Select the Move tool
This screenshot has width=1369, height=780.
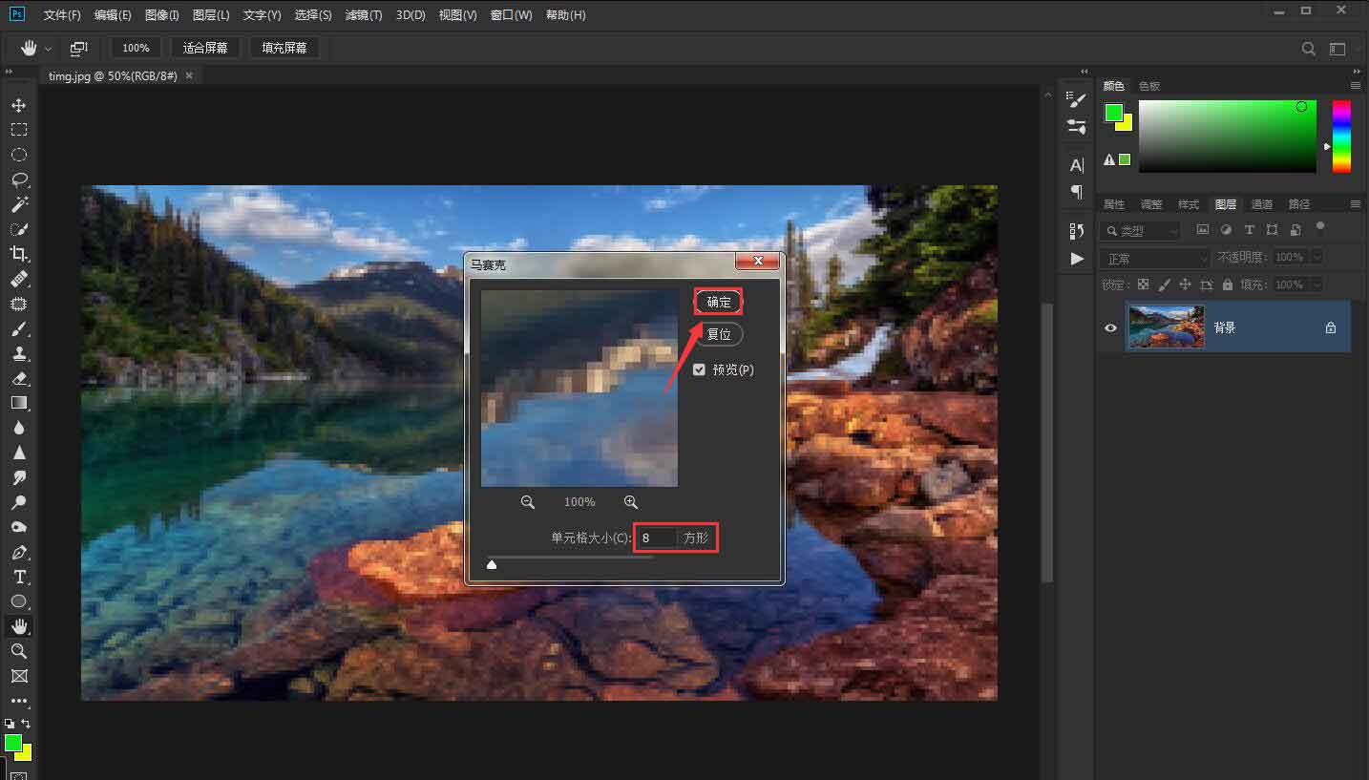[x=18, y=105]
